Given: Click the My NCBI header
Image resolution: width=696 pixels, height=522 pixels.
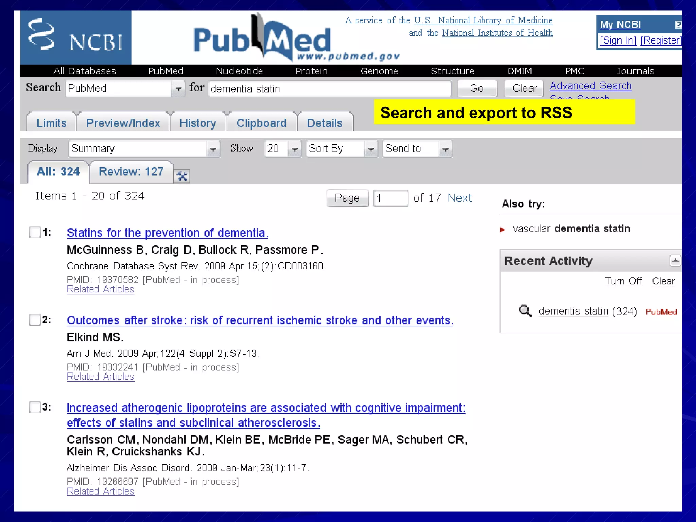Looking at the screenshot, I should point(620,24).
